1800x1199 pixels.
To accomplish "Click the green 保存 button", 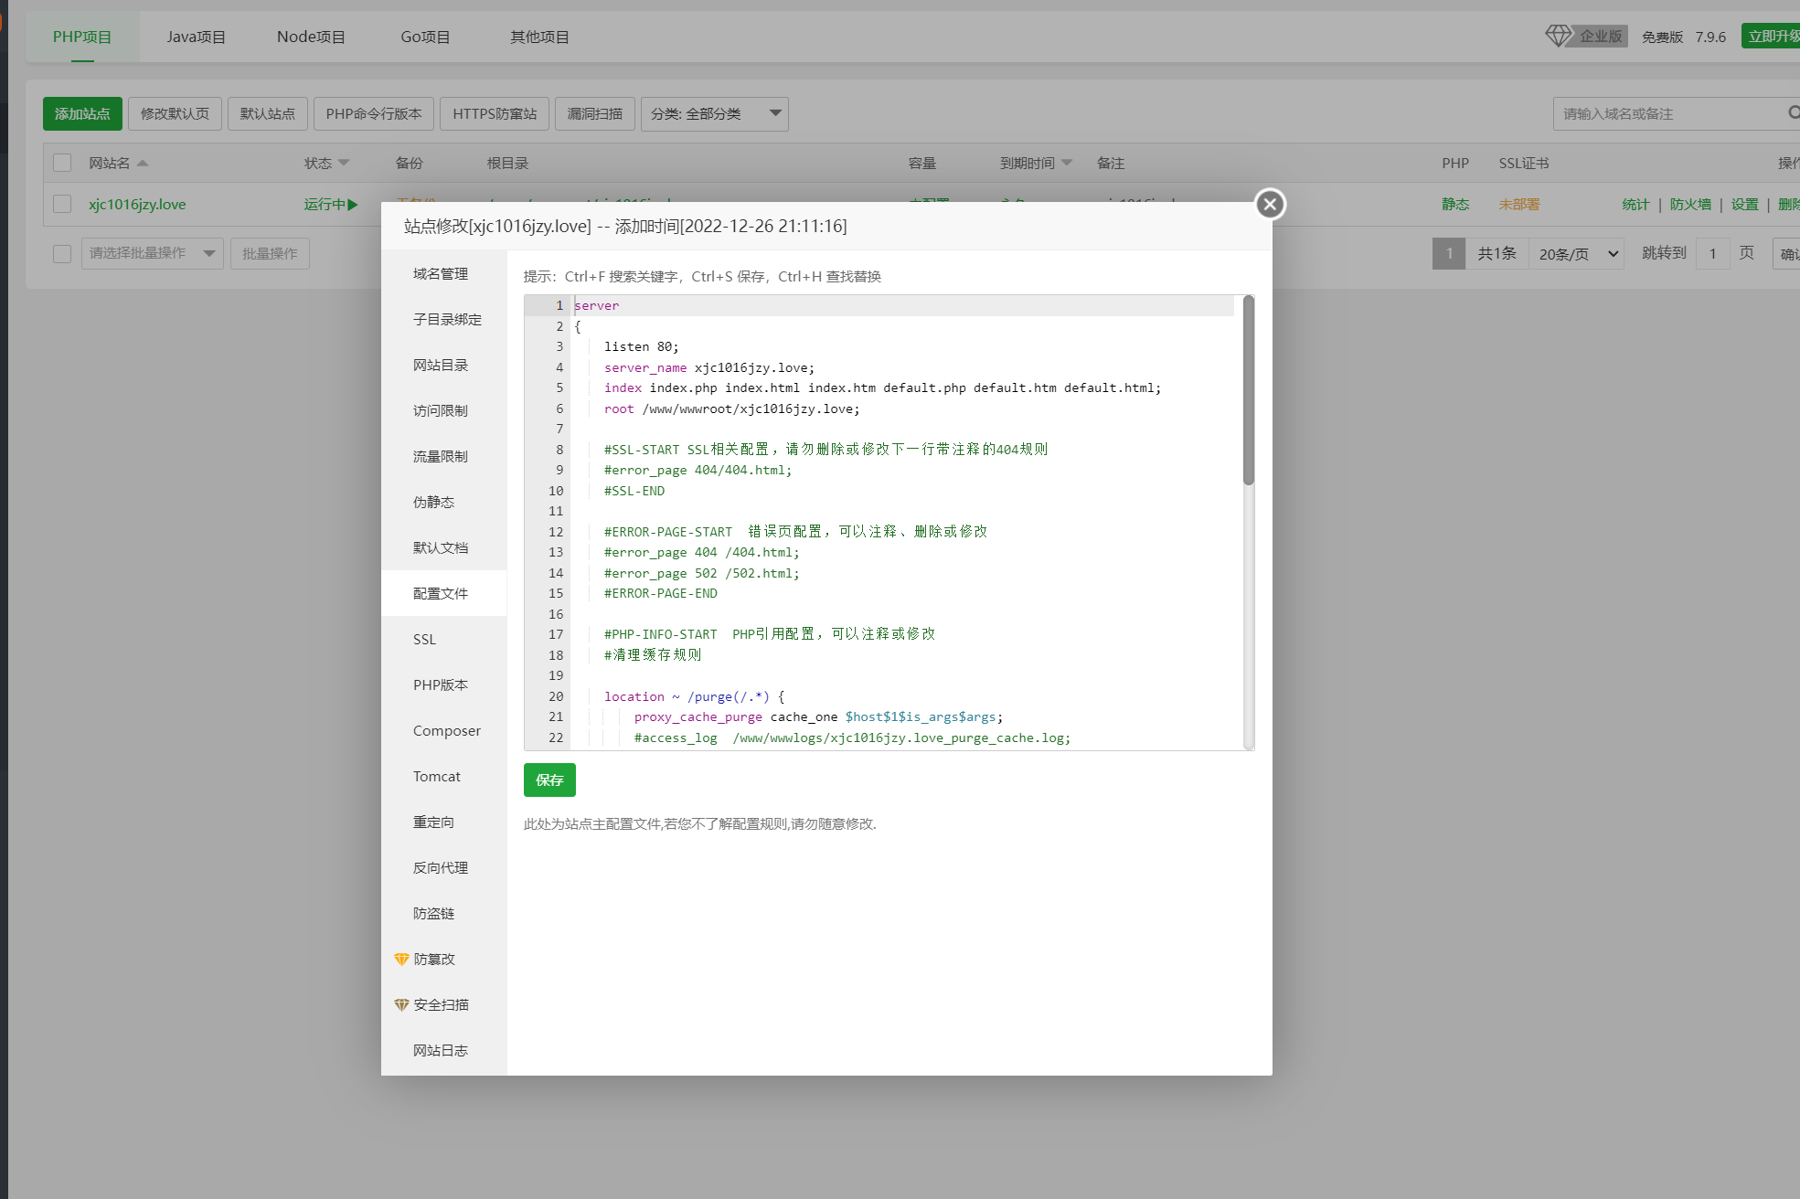I will tap(549, 780).
